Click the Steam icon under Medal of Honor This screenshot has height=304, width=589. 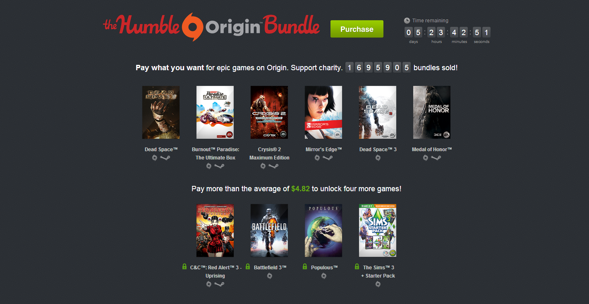pyautogui.click(x=436, y=158)
